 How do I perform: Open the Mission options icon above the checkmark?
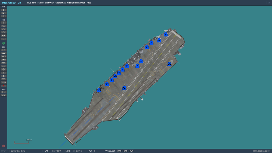pyautogui.click(x=4, y=36)
